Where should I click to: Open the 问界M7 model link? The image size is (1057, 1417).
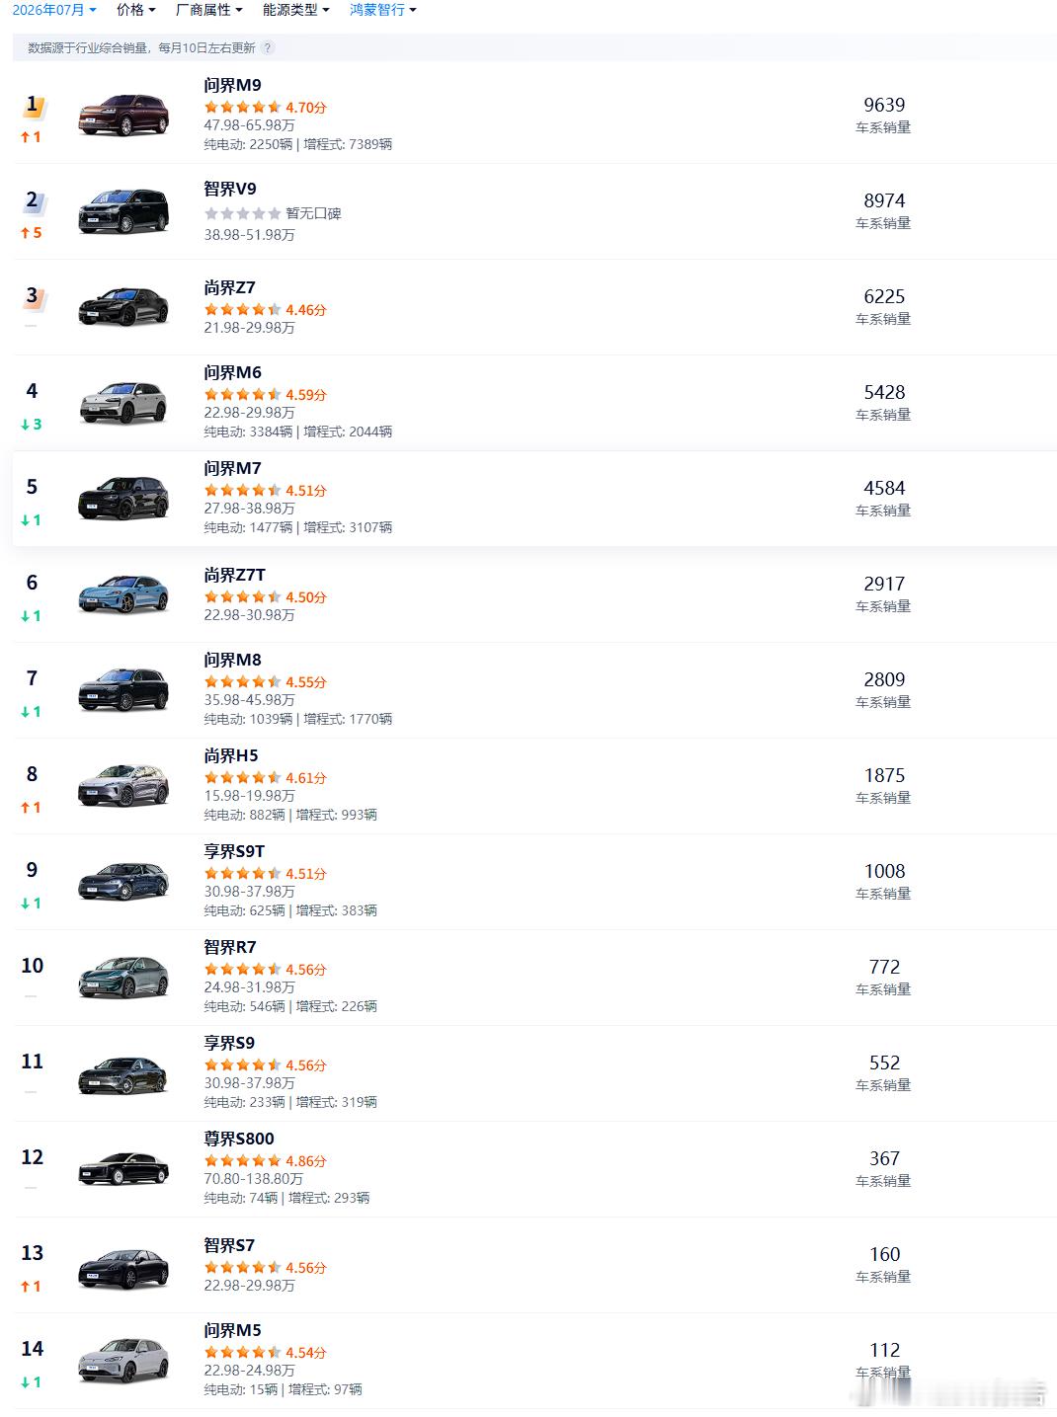[x=232, y=468]
